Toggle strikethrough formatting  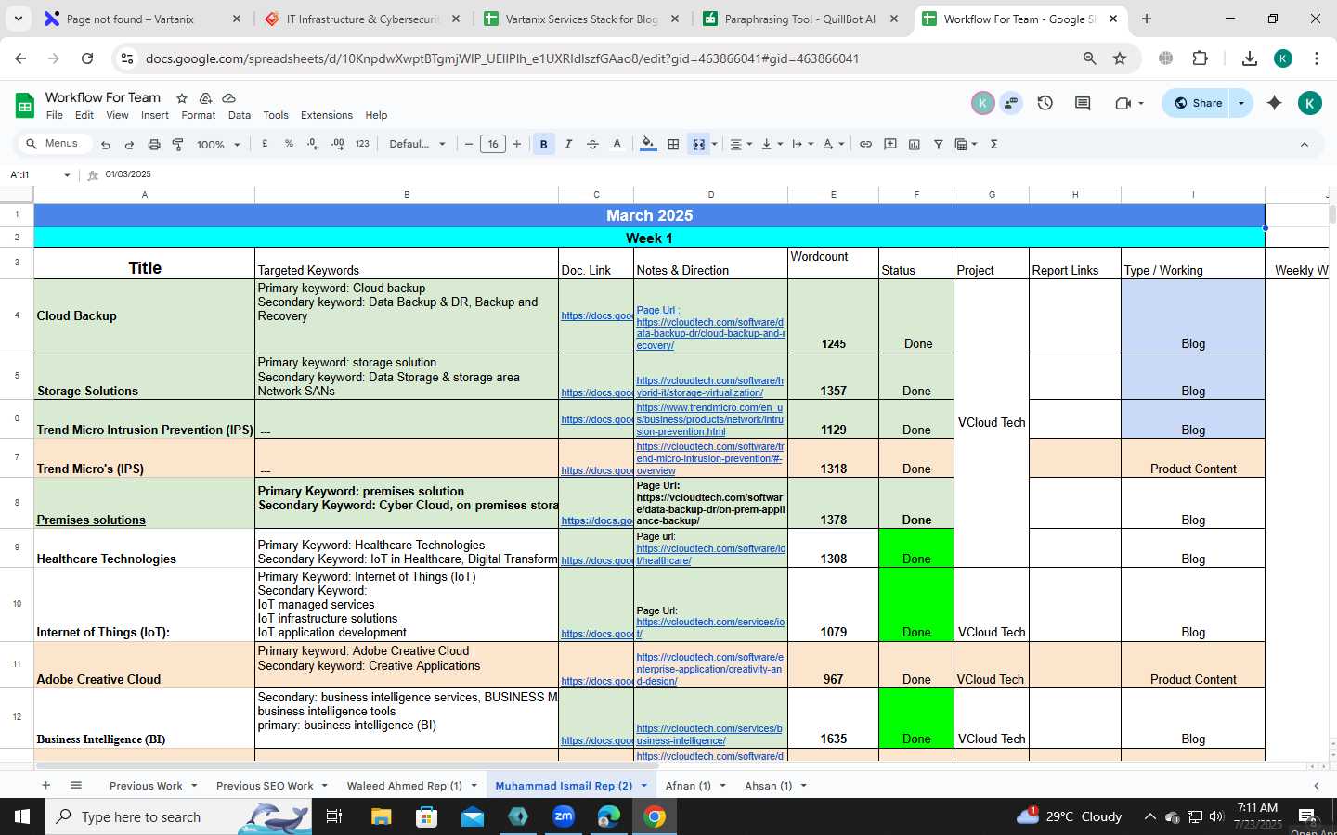click(592, 144)
